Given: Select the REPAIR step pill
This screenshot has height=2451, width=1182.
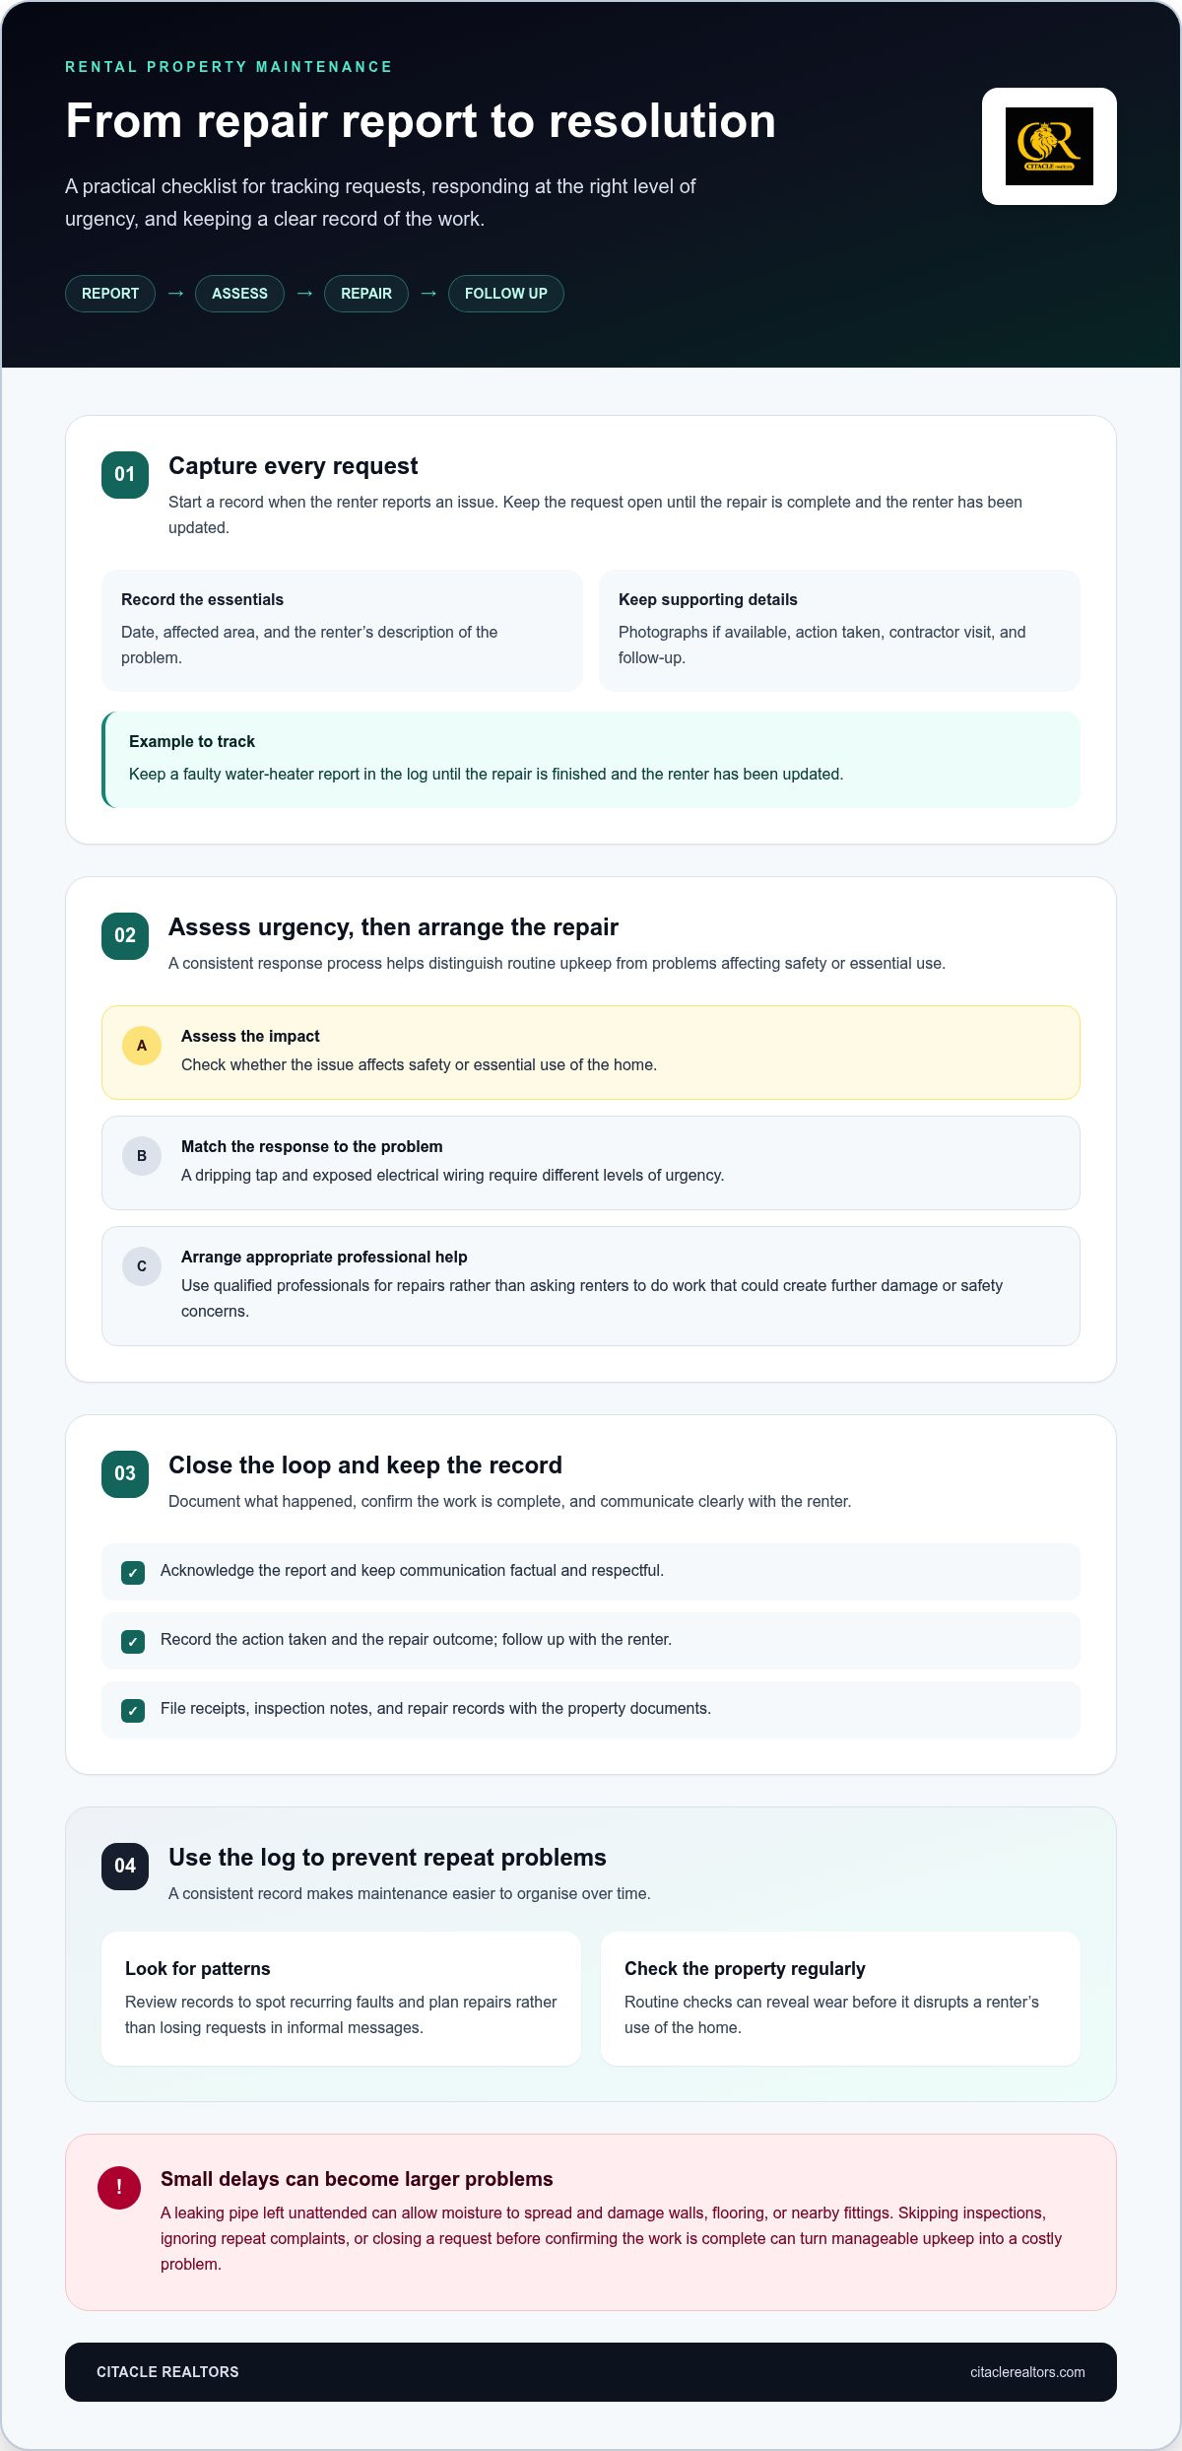Looking at the screenshot, I should (366, 294).
